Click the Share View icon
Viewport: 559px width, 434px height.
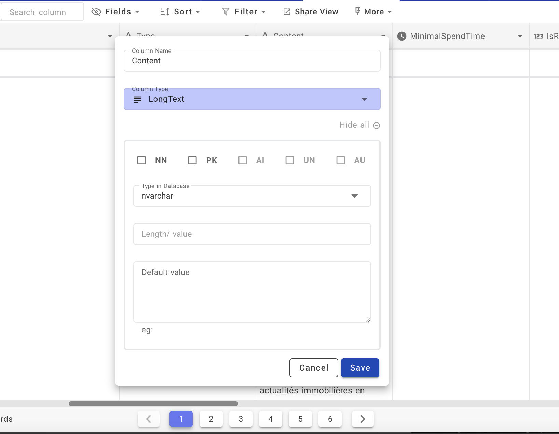[287, 11]
